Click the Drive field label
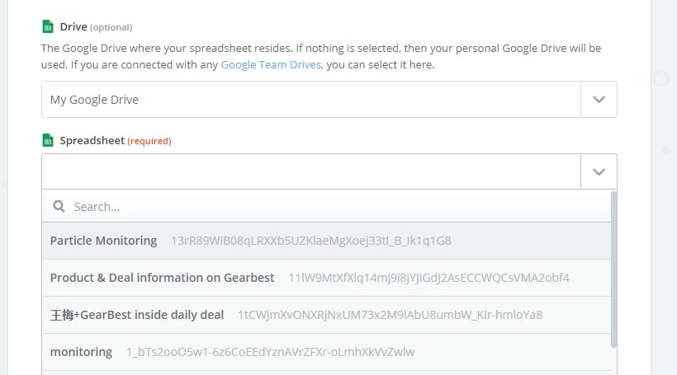This screenshot has width=677, height=375. 73,26
